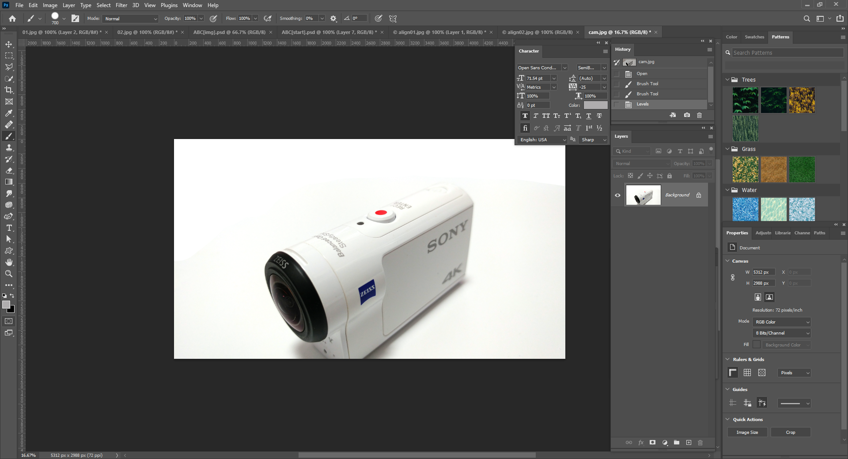
Task: Click the foreground color swatch
Action: tap(6, 305)
